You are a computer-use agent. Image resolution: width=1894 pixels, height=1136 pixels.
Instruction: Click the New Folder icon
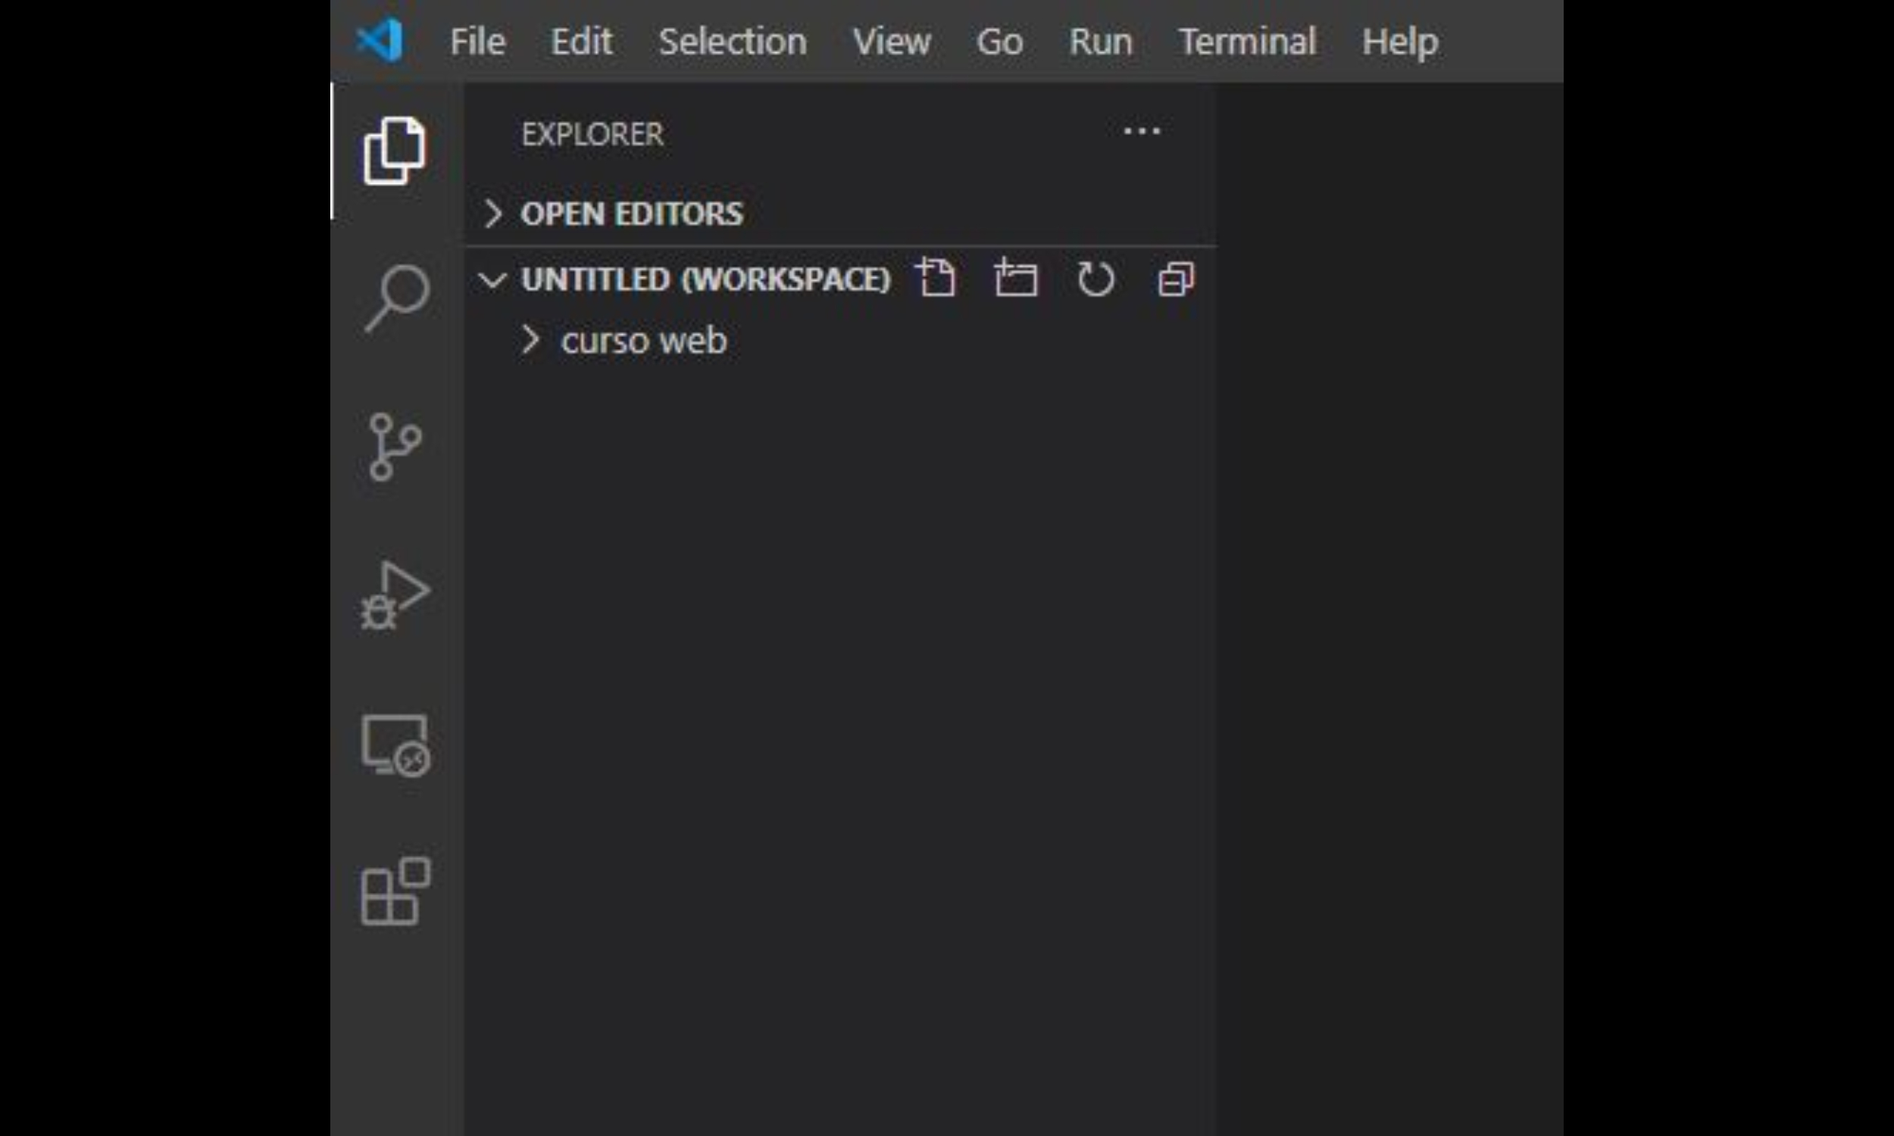click(x=1016, y=278)
